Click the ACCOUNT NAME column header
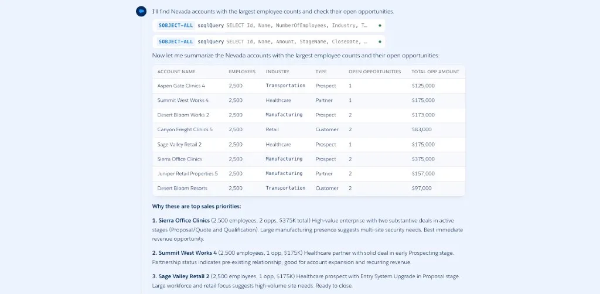This screenshot has width=600, height=294. 176,72
